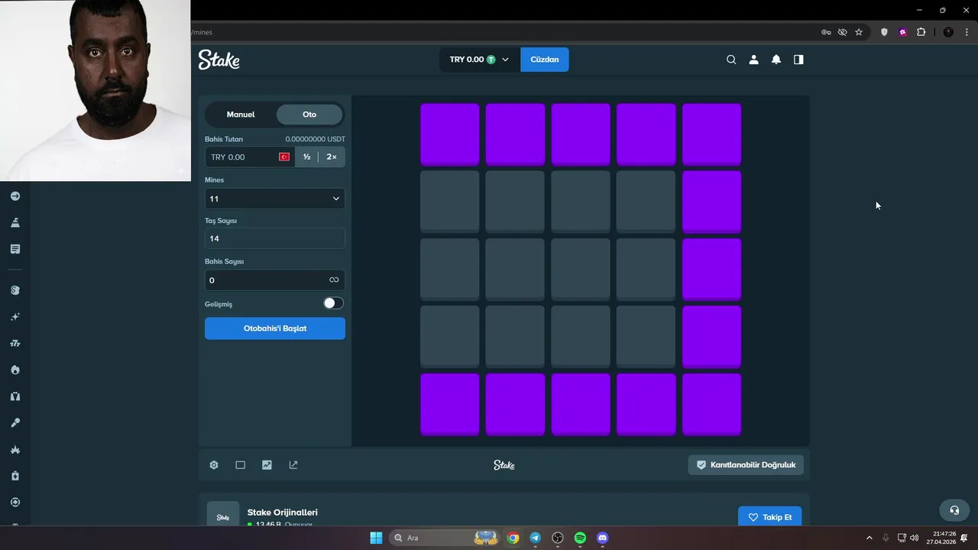The width and height of the screenshot is (978, 550).
Task: Open the search magnifier in the header
Action: 731,60
